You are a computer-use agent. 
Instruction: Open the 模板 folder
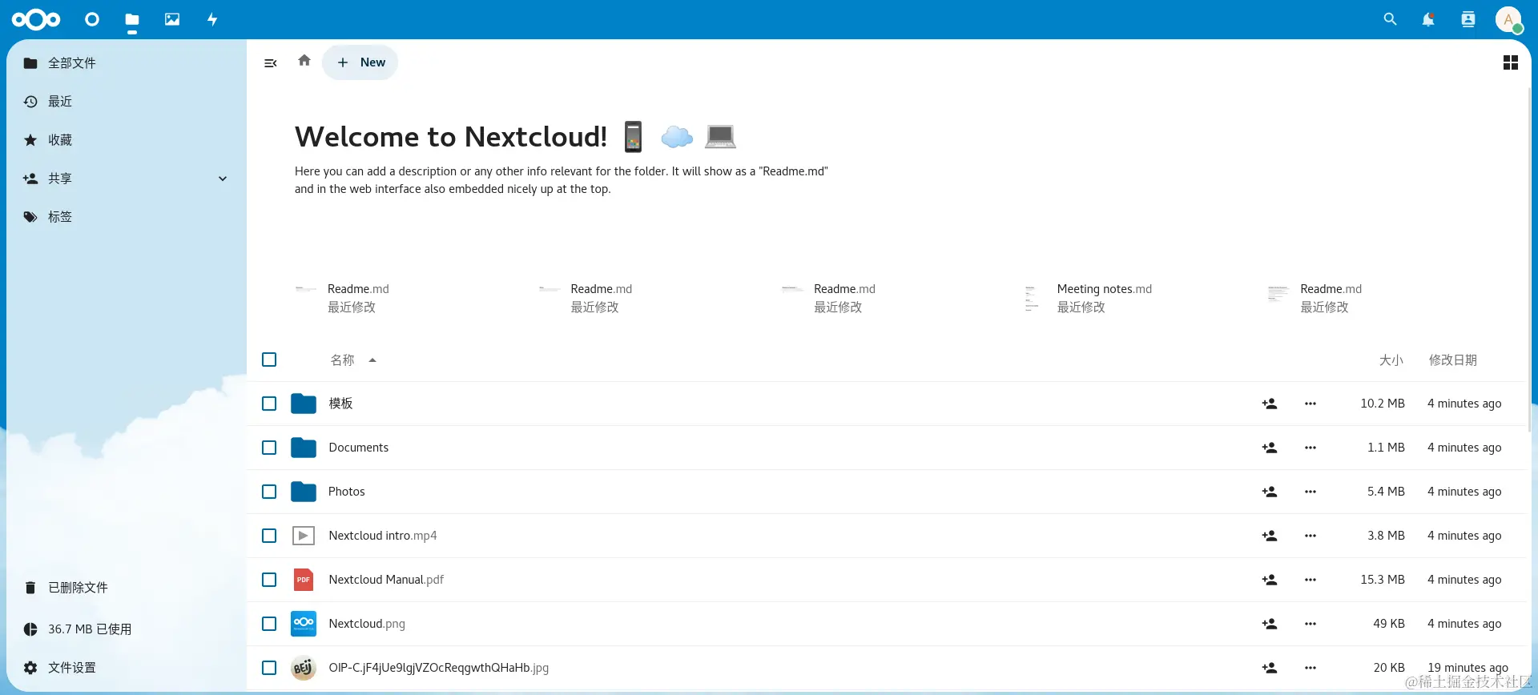click(x=340, y=404)
